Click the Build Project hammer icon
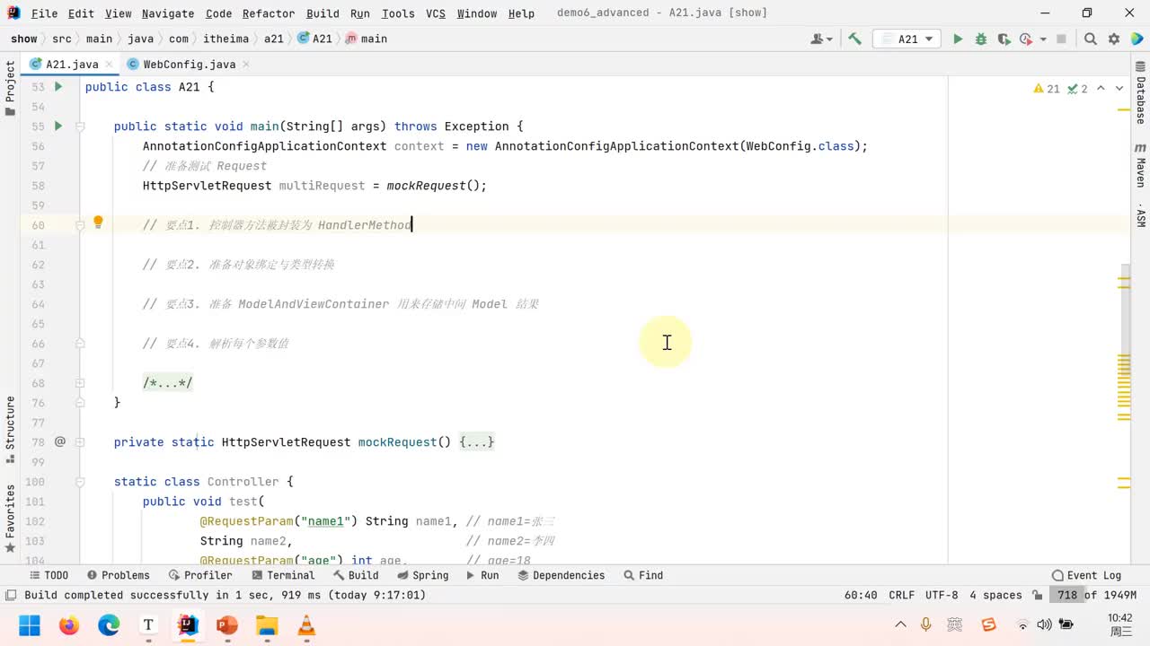 [854, 39]
